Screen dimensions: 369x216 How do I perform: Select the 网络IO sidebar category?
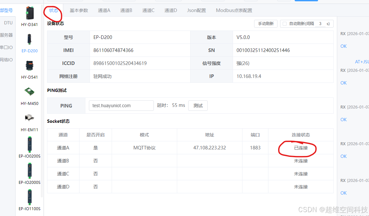(x=6, y=60)
